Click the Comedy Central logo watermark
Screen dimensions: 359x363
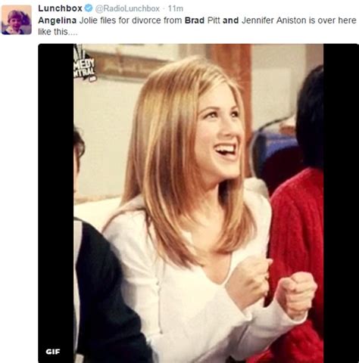[84, 64]
